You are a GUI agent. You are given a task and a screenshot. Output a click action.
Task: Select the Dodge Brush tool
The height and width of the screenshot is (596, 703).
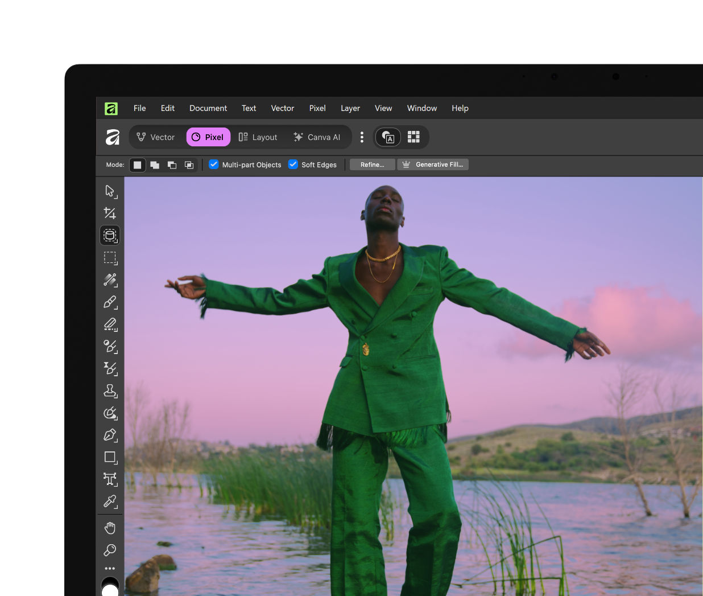click(110, 346)
